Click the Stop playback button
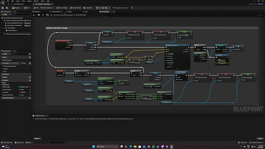 pos(103,8)
